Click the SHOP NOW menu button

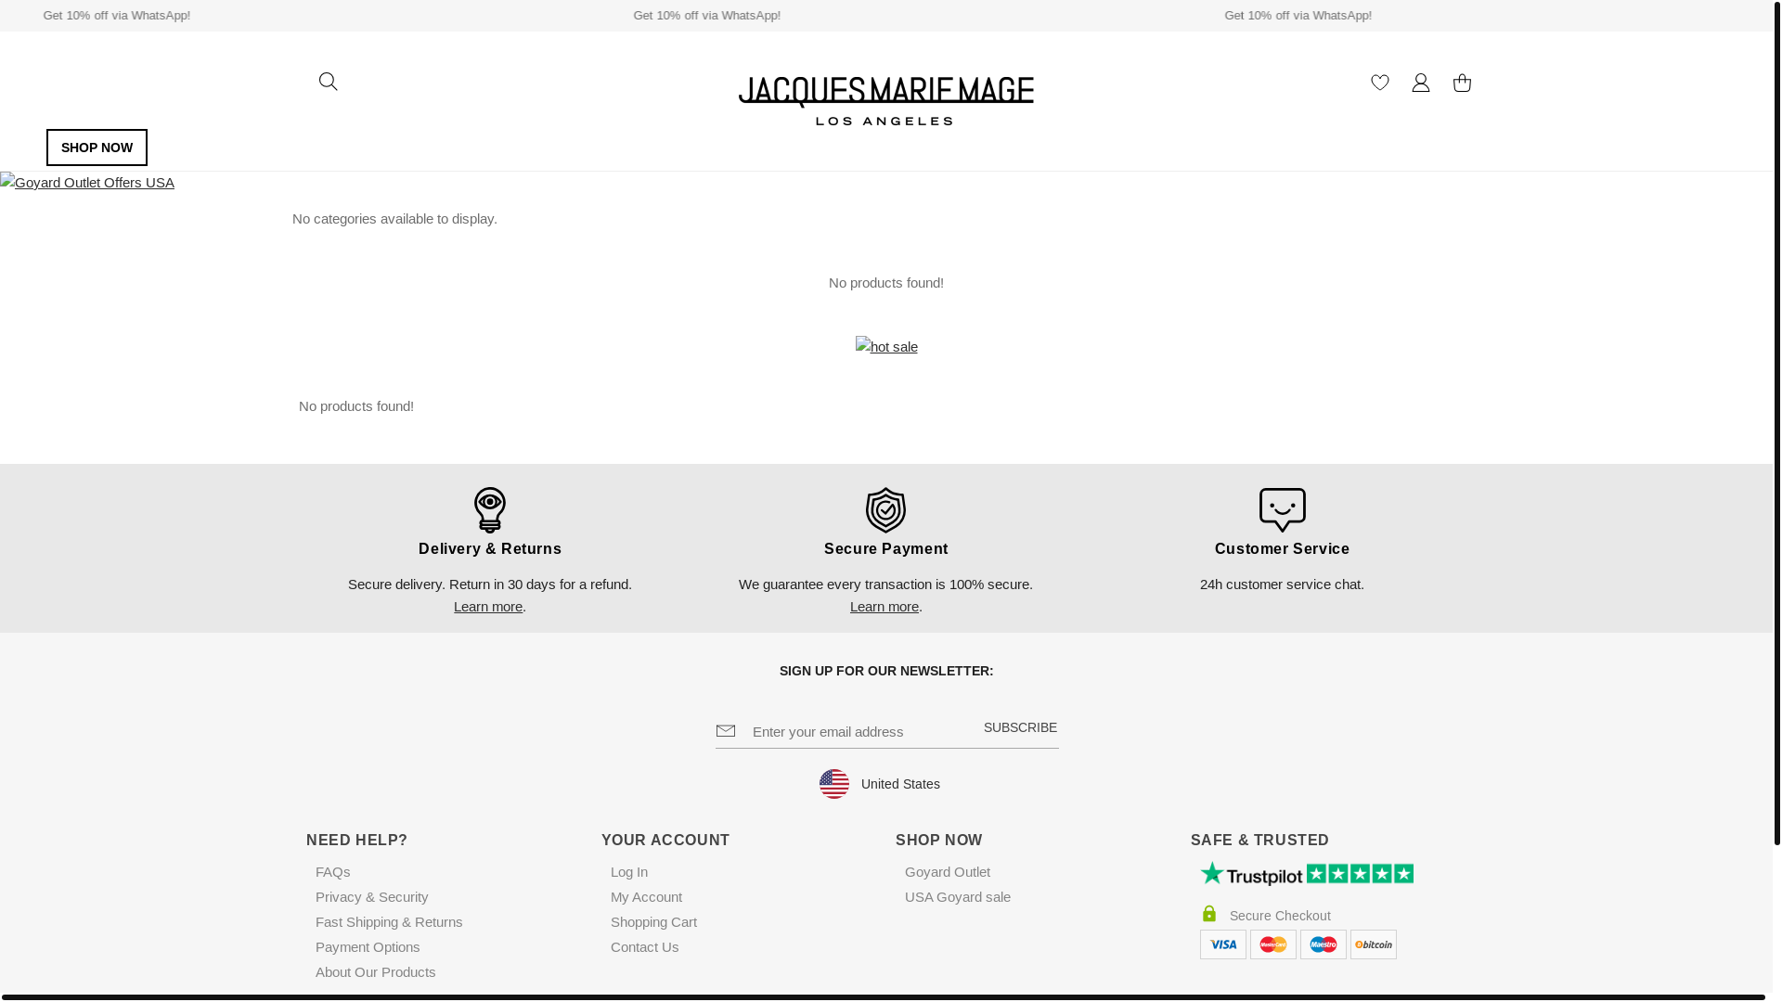point(97,148)
